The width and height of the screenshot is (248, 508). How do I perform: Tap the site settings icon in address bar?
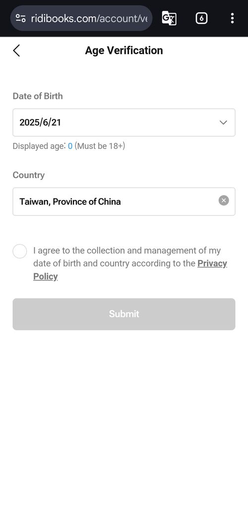coord(21,18)
